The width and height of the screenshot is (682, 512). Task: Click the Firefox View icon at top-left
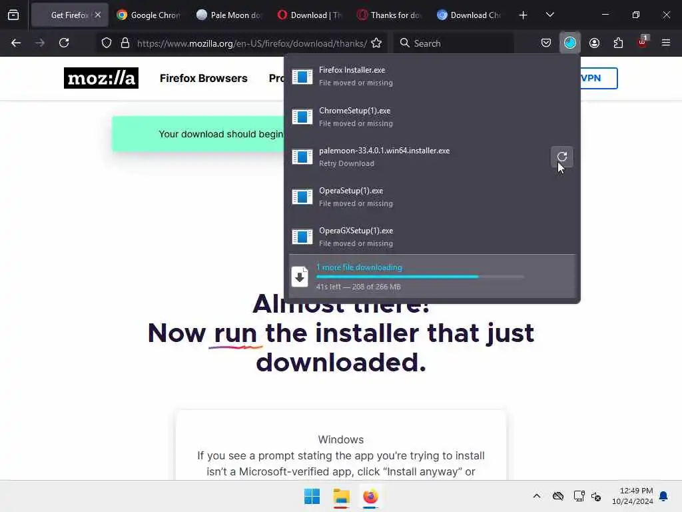click(13, 15)
